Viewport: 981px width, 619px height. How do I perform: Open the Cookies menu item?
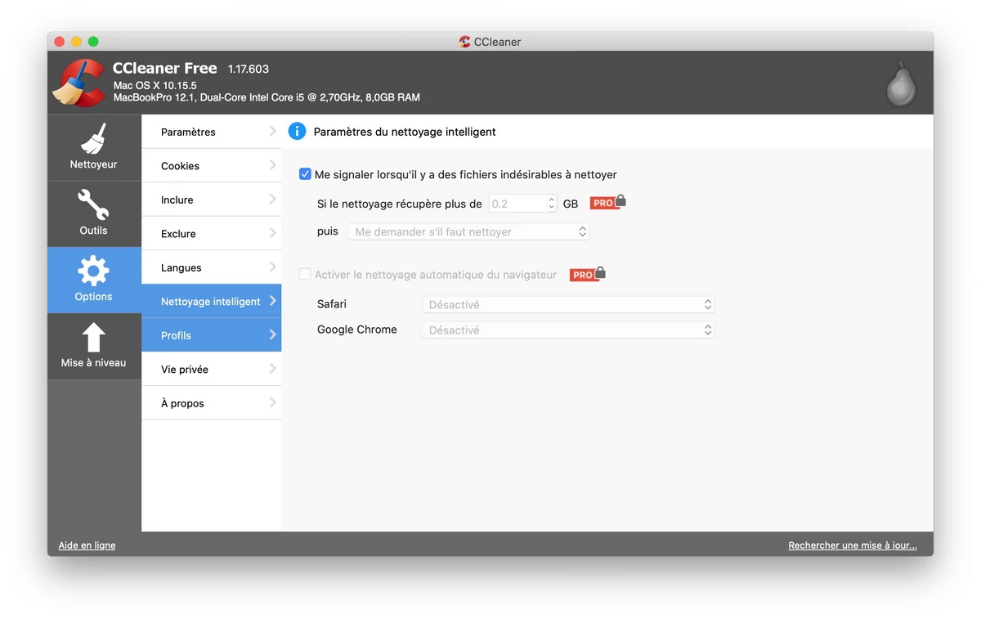click(212, 166)
